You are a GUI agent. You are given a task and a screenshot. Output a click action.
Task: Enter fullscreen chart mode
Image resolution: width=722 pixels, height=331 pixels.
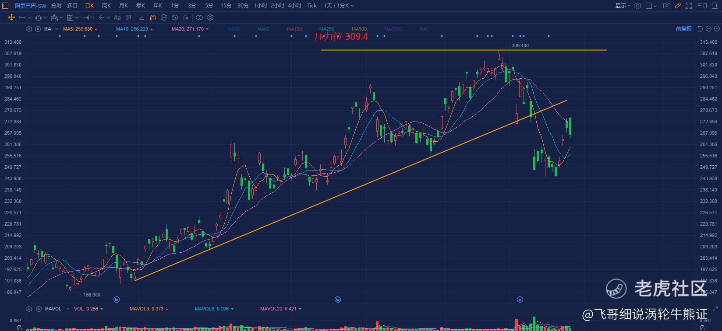[689, 6]
